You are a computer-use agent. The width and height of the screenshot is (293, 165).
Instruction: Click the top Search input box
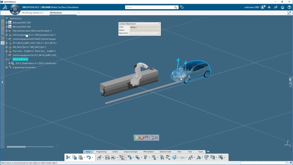[x=150, y=7]
